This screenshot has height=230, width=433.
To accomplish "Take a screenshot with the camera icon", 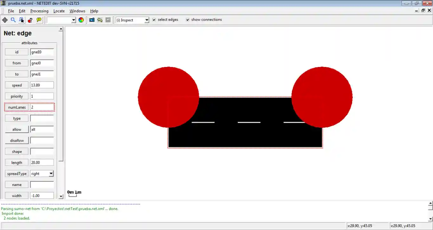I will click(x=92, y=20).
